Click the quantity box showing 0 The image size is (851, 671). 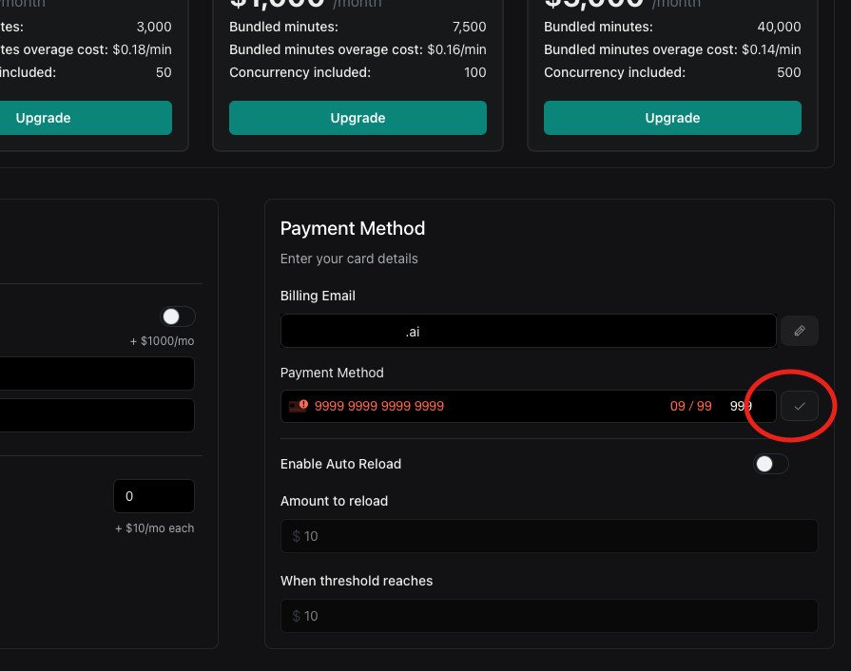coord(153,495)
